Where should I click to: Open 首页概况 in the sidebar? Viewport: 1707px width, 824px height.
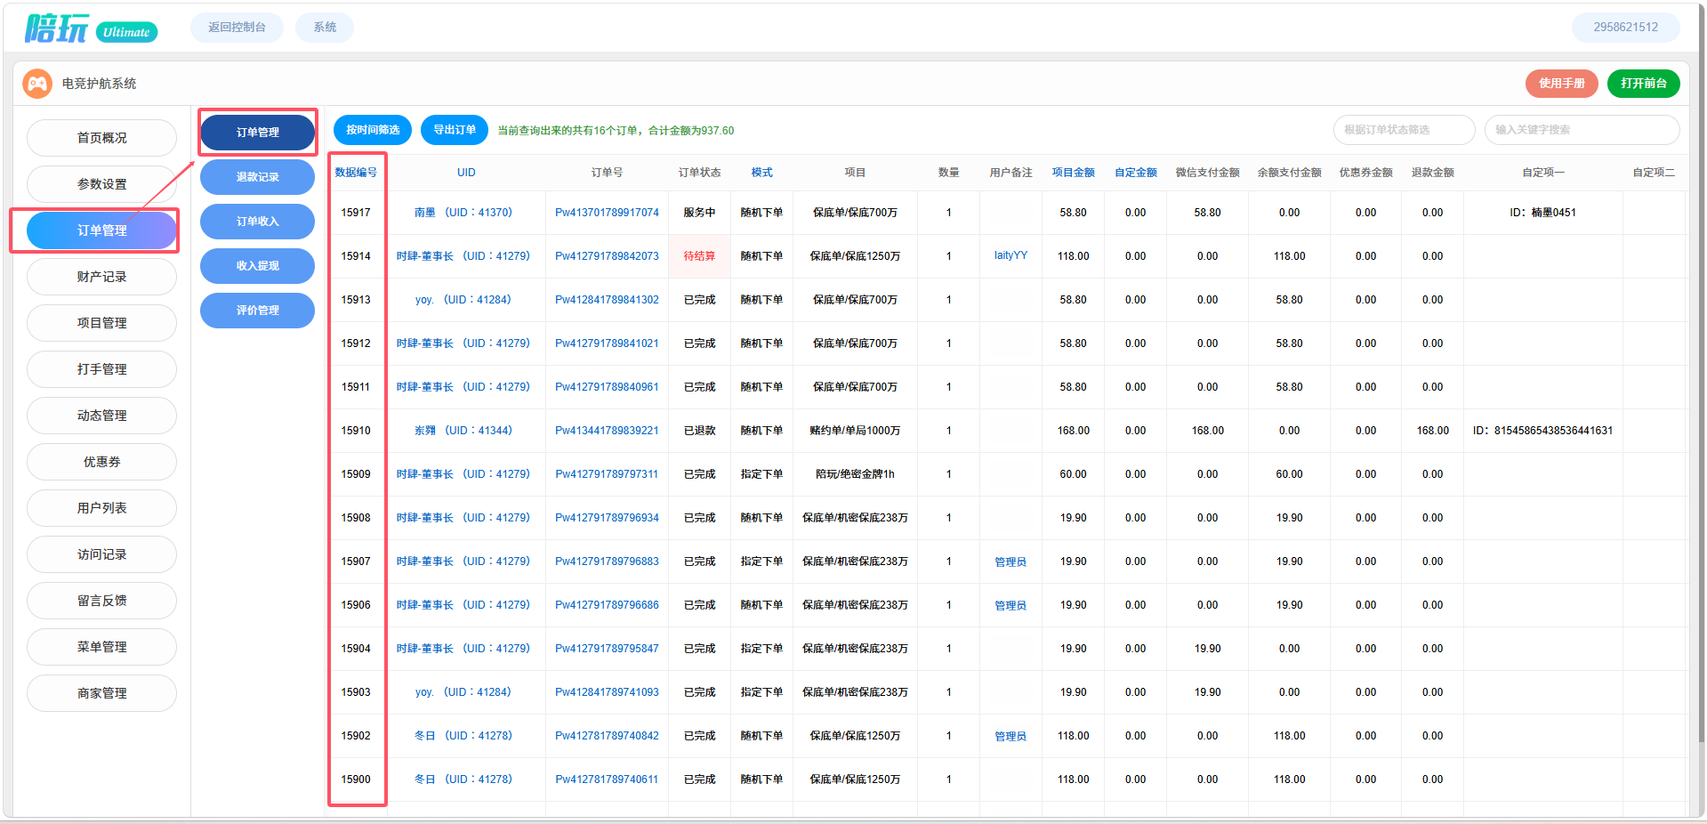coord(101,138)
